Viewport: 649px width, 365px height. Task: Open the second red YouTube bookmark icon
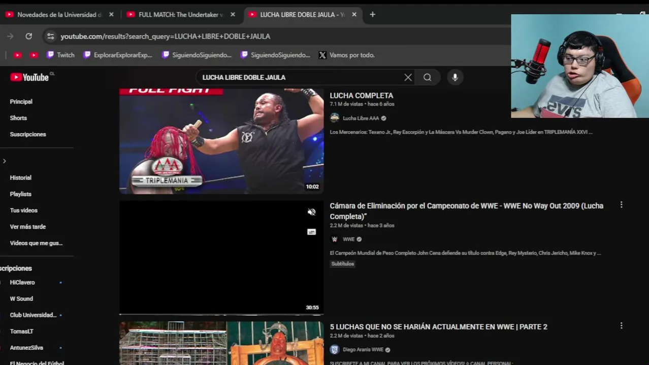coord(34,55)
